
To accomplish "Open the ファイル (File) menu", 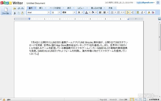I will [6, 11].
